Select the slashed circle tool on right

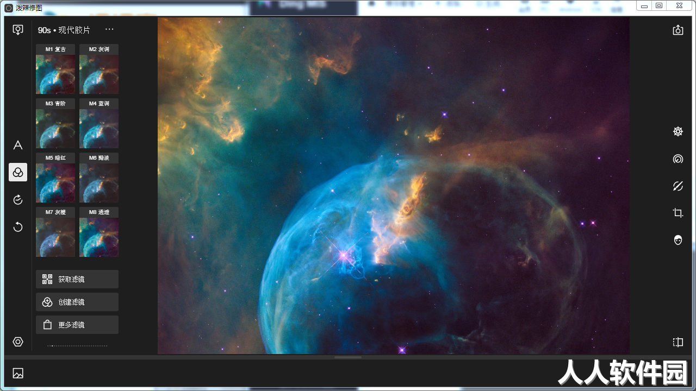(678, 186)
